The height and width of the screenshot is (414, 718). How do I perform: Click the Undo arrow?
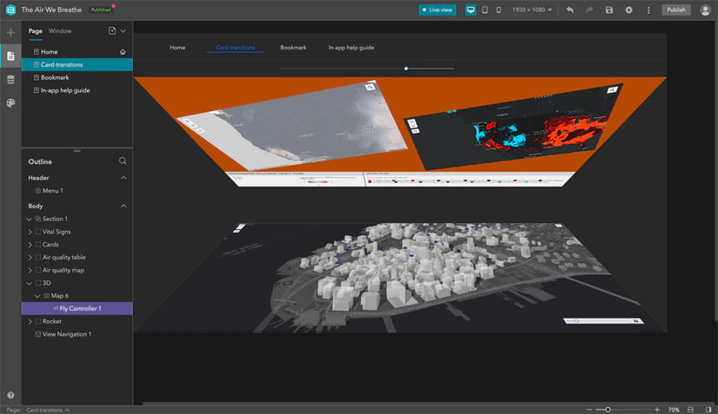pos(569,10)
